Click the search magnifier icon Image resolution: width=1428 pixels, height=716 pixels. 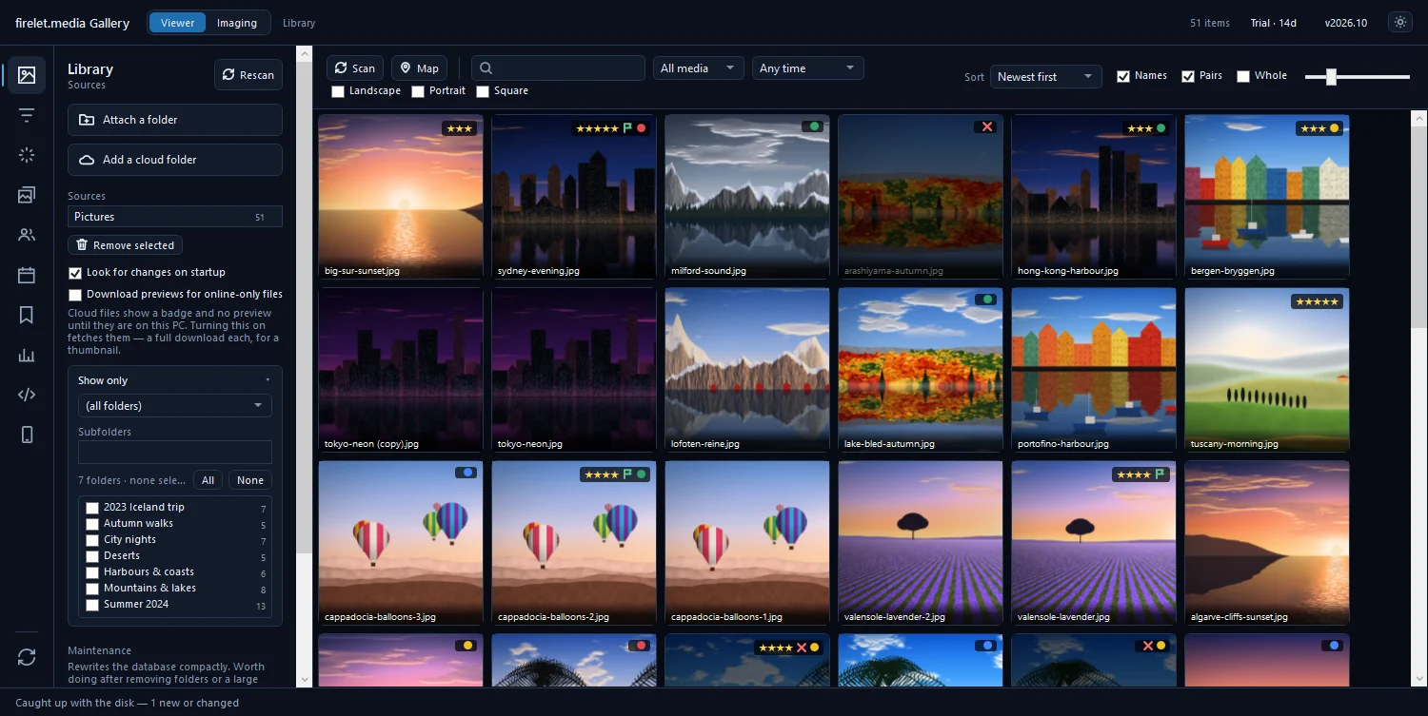click(486, 68)
